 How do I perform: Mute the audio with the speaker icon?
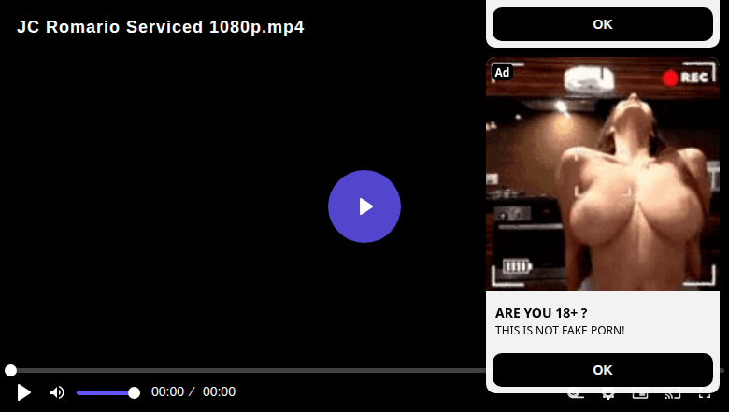tap(57, 392)
